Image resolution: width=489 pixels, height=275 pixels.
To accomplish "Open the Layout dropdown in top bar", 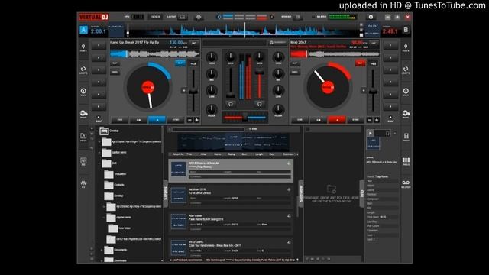I will (x=183, y=17).
